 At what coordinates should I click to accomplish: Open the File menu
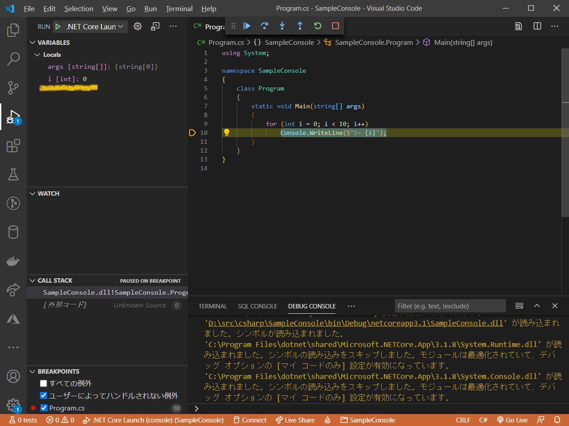[29, 8]
